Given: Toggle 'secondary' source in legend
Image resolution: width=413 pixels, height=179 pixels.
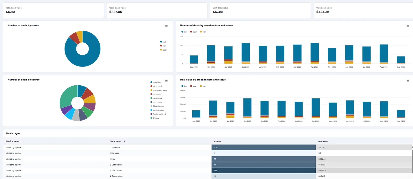Looking at the screenshot, I should point(156,102).
